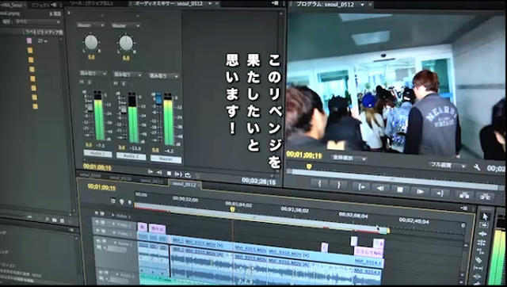Open Audio 1 automation mode dropdown
507x287 pixels.
(93, 74)
